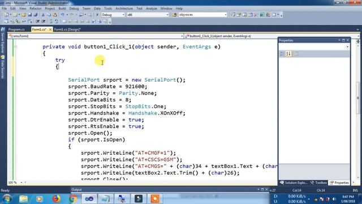Open the Server Explorer side tab
This screenshot has height=204, width=362.
[x=2, y=40]
